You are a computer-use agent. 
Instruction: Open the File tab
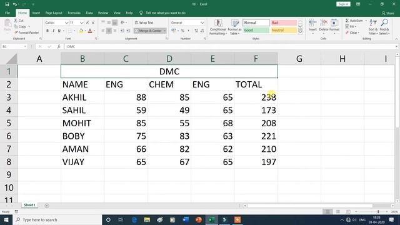tap(7, 12)
